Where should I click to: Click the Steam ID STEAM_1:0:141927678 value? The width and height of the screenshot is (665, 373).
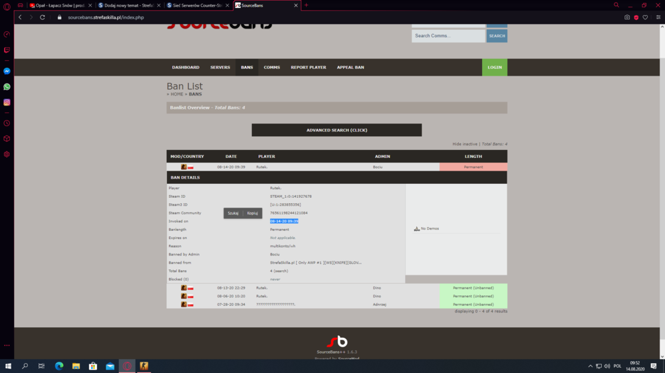(291, 196)
